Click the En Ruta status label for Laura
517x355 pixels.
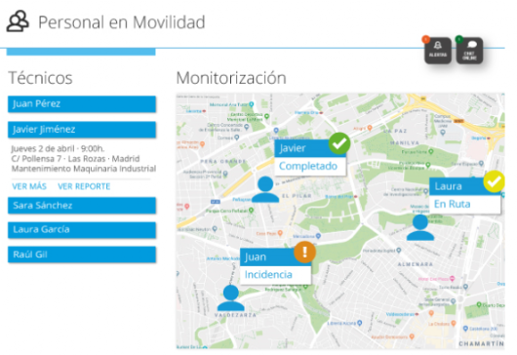pyautogui.click(x=452, y=204)
